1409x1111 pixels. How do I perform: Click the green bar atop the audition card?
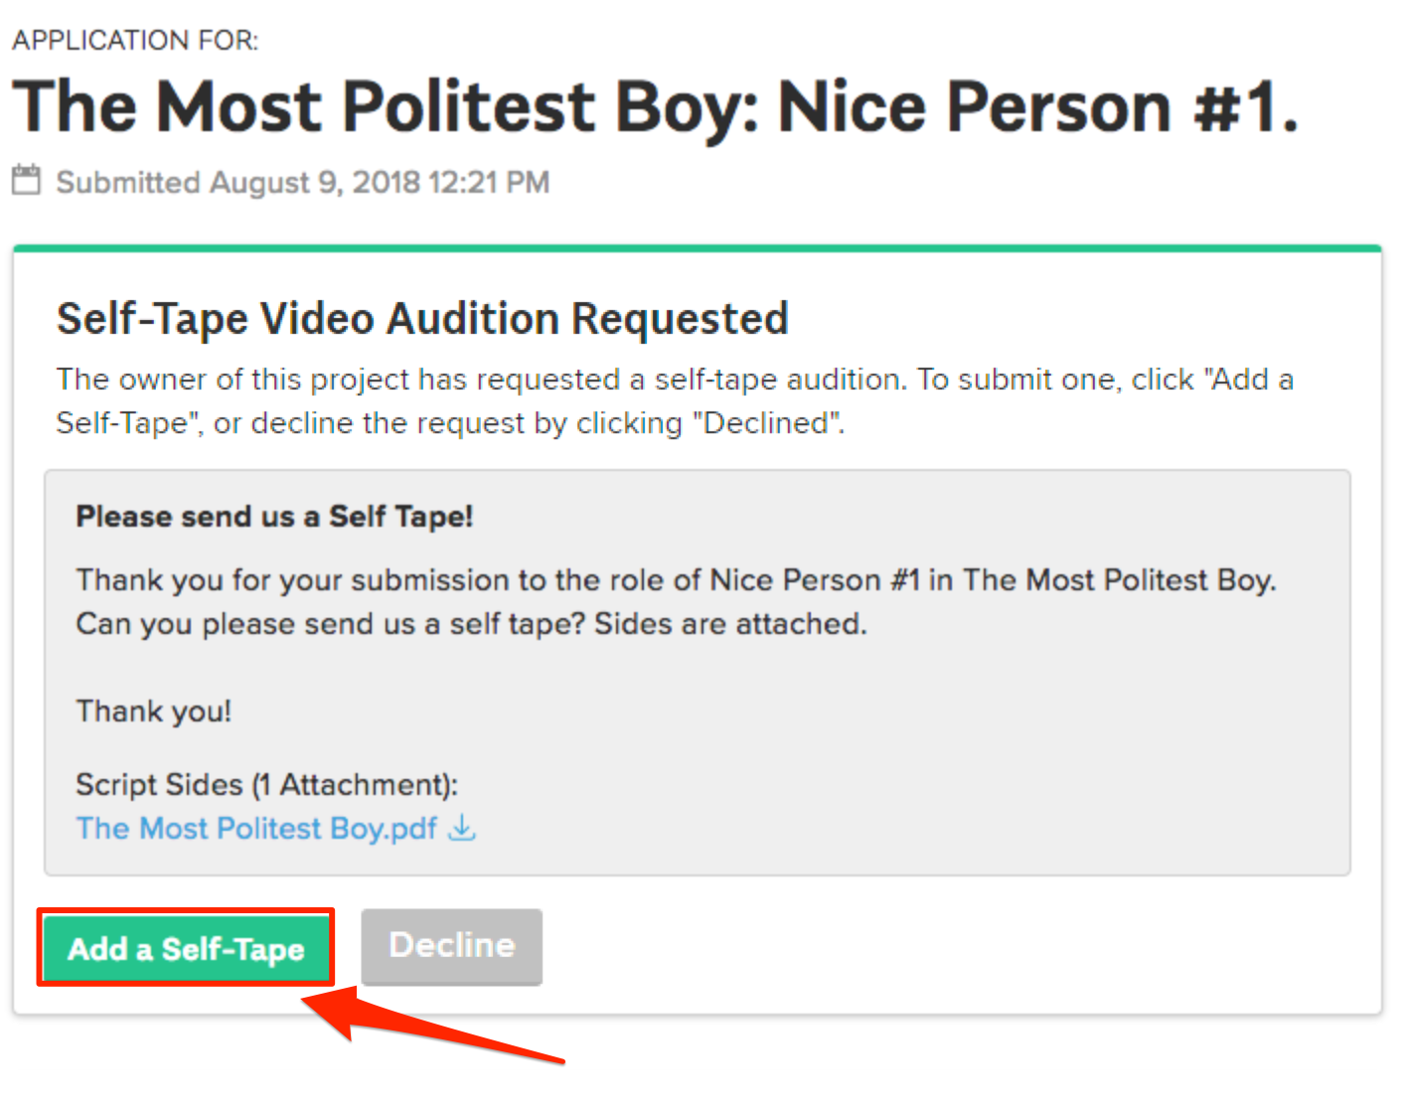coord(697,248)
